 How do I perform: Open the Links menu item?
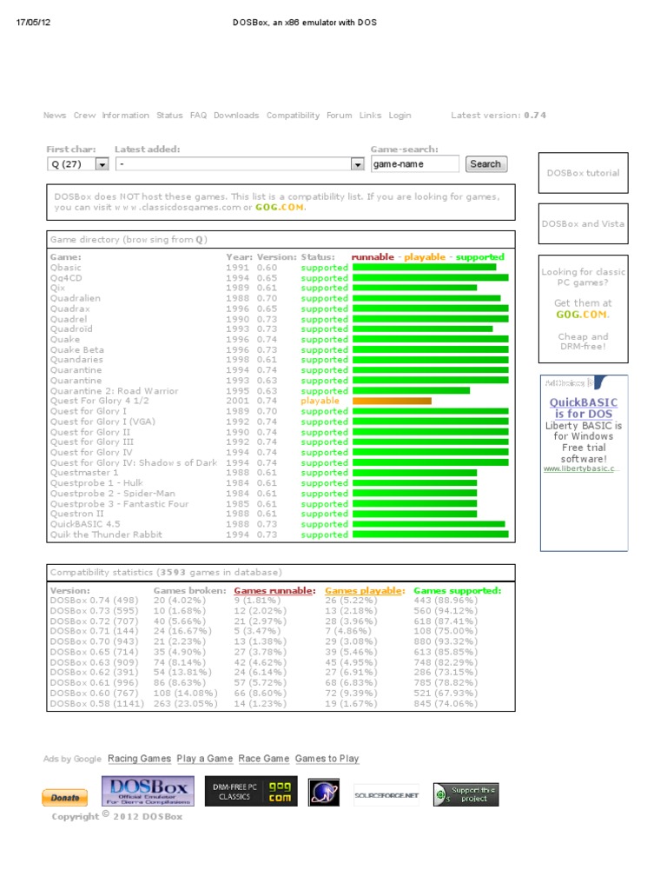point(370,116)
